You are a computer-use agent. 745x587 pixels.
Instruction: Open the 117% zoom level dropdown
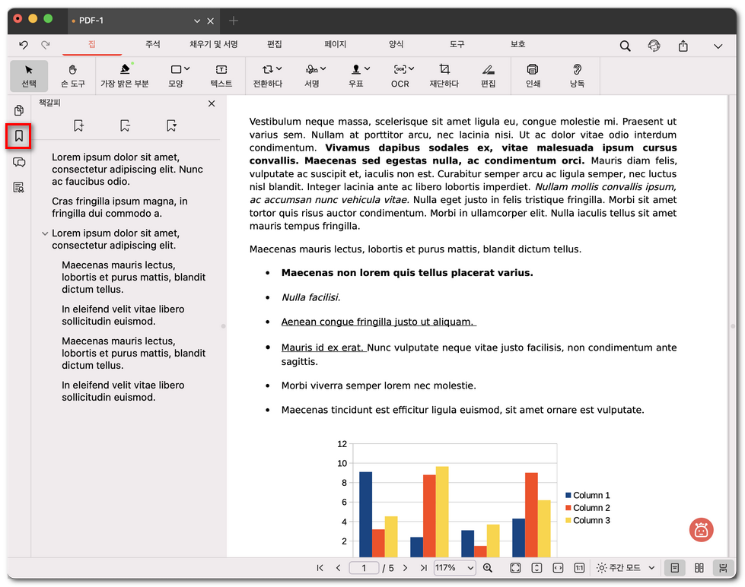pyautogui.click(x=454, y=568)
